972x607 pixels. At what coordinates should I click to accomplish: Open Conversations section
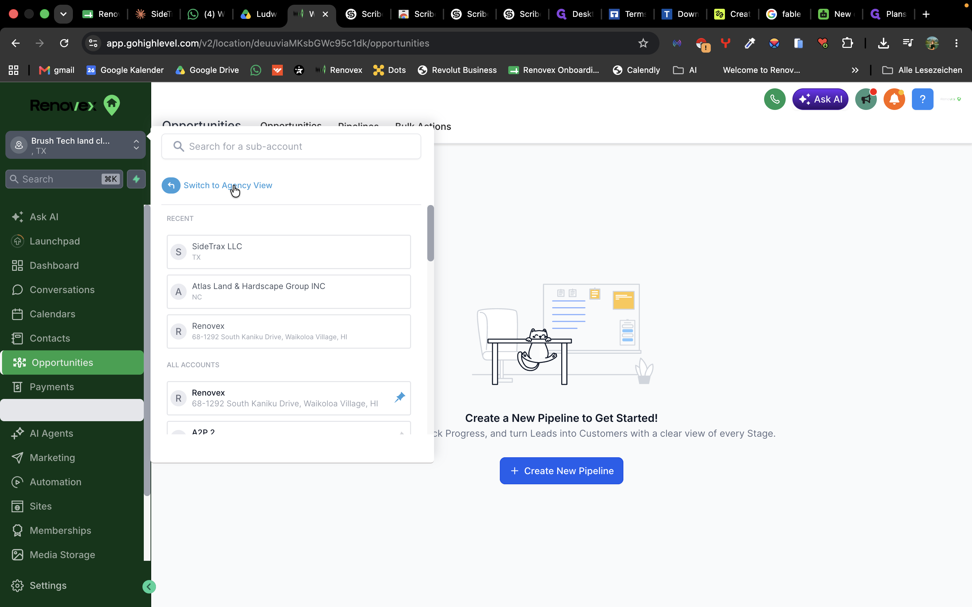coord(72,289)
